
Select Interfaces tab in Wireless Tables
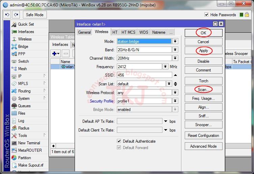60,45
